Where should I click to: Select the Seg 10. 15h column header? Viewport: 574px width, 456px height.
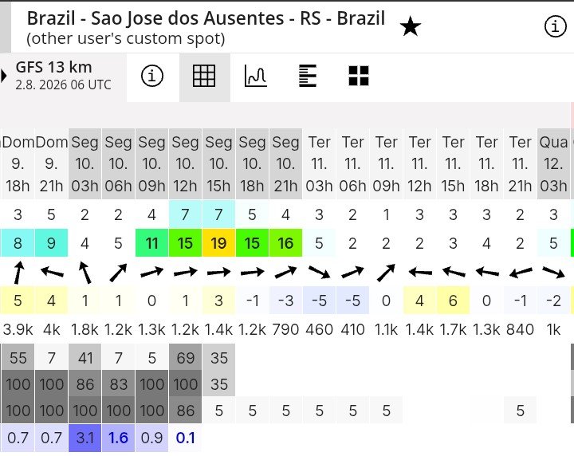click(x=218, y=164)
